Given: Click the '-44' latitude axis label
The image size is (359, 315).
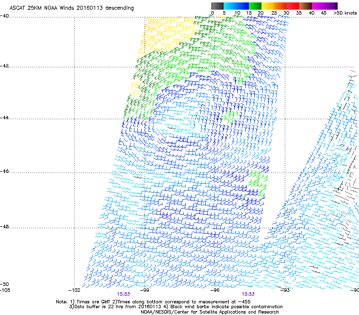Looking at the screenshot, I should coord(4,118).
